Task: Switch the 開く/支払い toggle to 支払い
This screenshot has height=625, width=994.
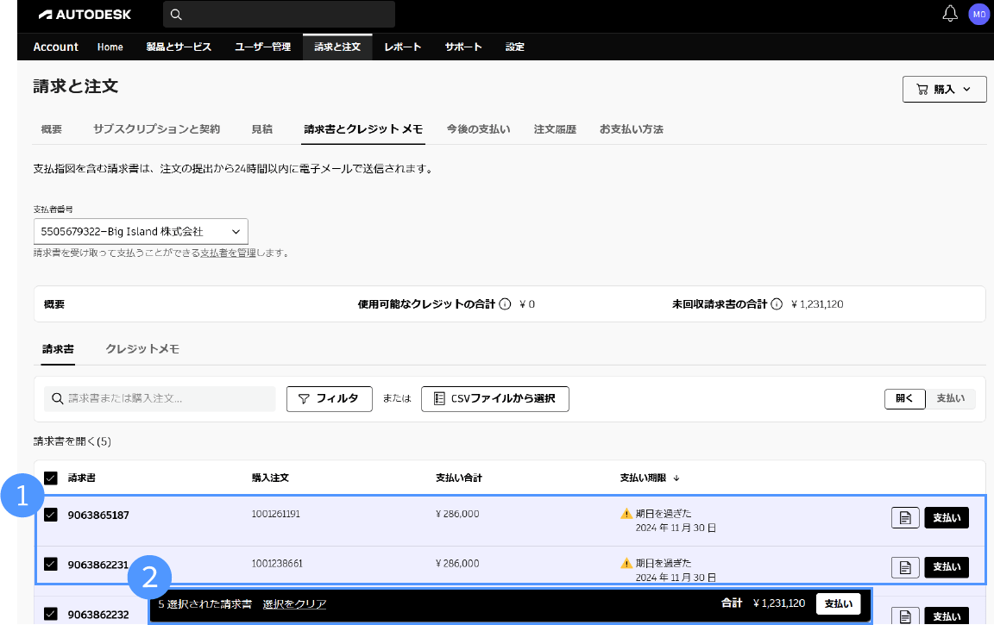Action: pos(950,399)
